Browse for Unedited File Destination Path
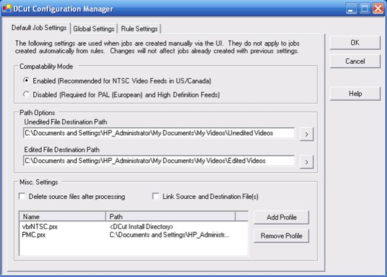 (307, 134)
